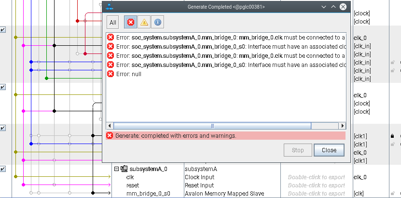Click the 'subsystemA' description cell
401x198 pixels.
[201, 169]
